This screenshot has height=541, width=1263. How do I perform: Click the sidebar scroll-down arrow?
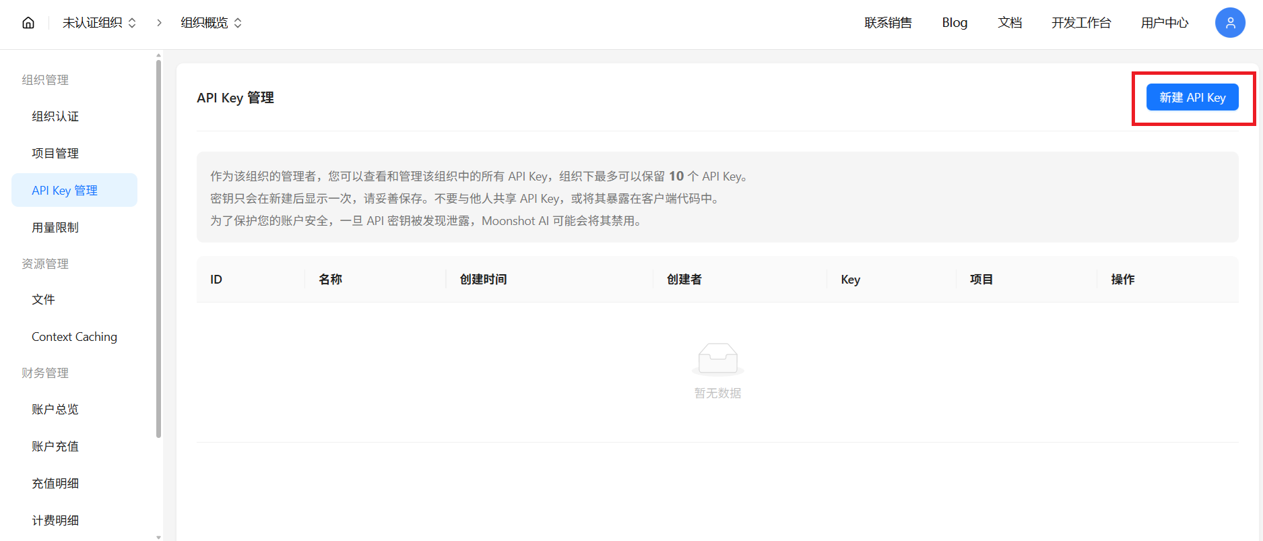pyautogui.click(x=158, y=537)
